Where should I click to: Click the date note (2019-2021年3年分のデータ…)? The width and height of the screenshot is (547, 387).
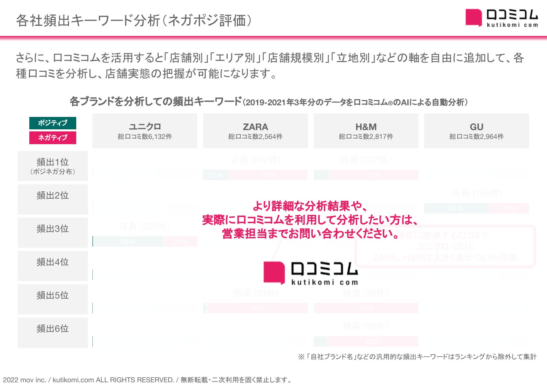(355, 102)
